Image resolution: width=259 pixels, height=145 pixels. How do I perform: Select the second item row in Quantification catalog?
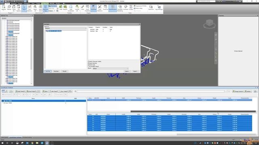[x=44, y=103]
